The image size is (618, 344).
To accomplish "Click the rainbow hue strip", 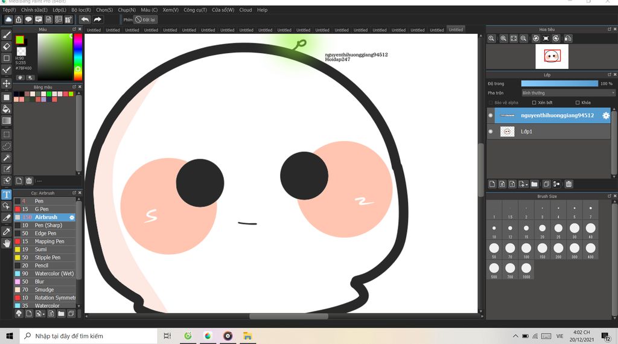I will (x=78, y=57).
